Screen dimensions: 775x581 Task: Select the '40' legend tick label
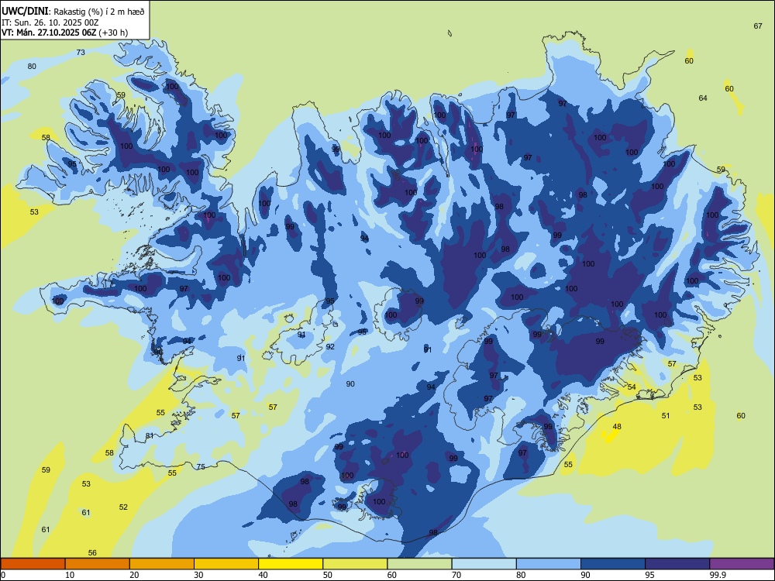click(263, 575)
